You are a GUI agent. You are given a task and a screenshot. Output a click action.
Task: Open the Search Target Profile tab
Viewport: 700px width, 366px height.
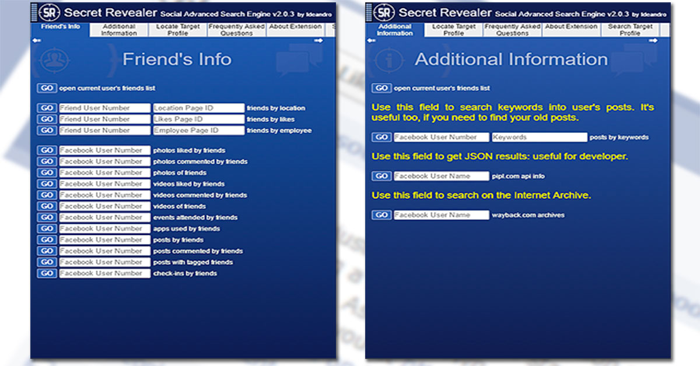[630, 30]
